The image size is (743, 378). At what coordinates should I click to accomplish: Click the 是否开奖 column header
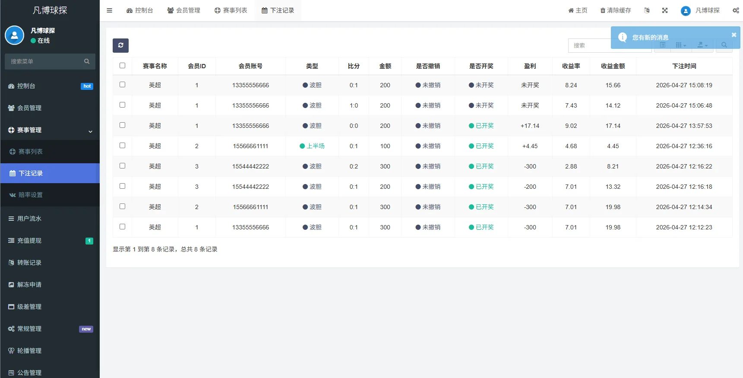(481, 66)
